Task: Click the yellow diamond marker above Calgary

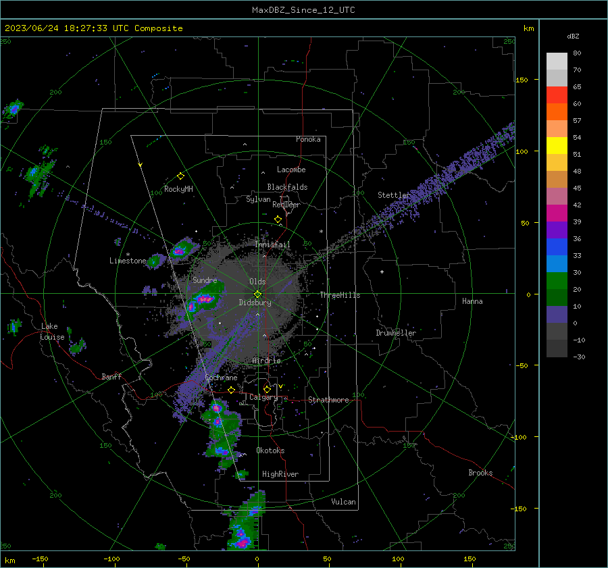Action: point(267,389)
